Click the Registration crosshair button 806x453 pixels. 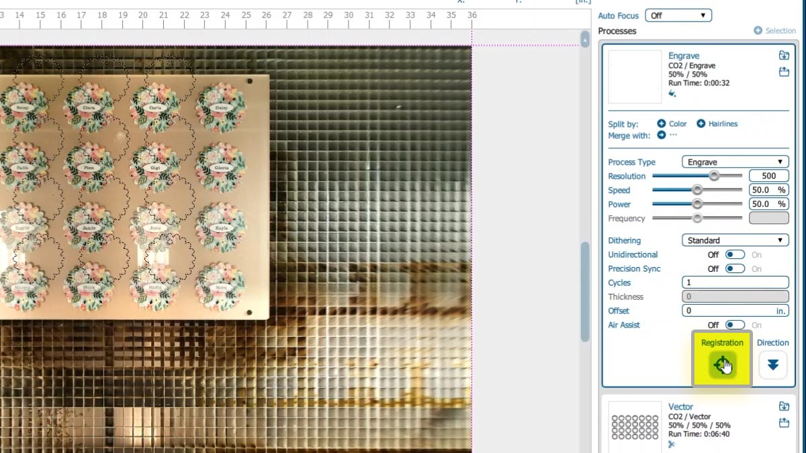pos(722,365)
